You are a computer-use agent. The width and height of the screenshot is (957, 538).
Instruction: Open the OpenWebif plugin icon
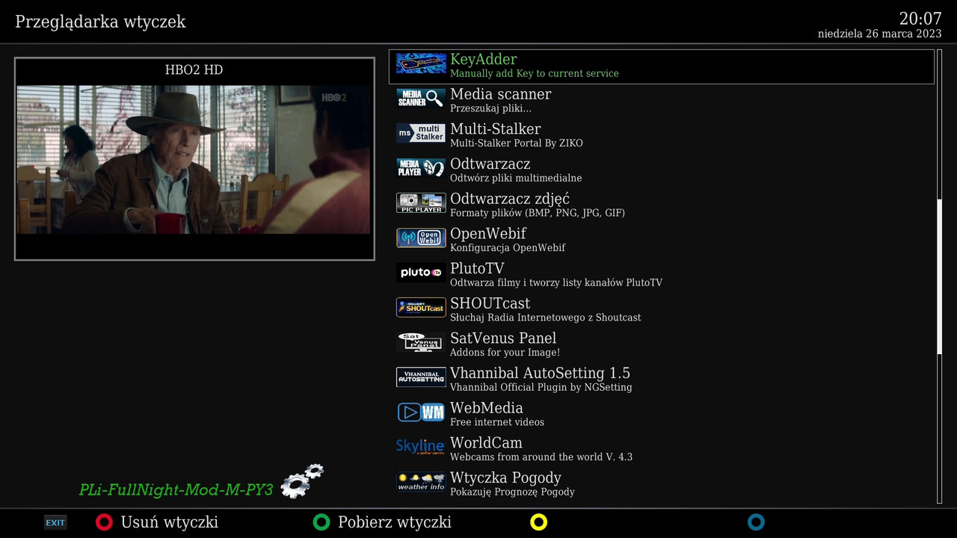[x=421, y=238]
